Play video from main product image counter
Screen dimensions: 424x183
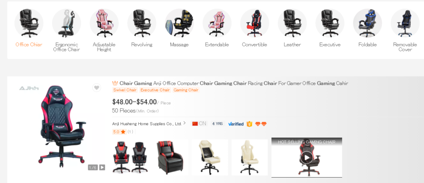coord(102,167)
